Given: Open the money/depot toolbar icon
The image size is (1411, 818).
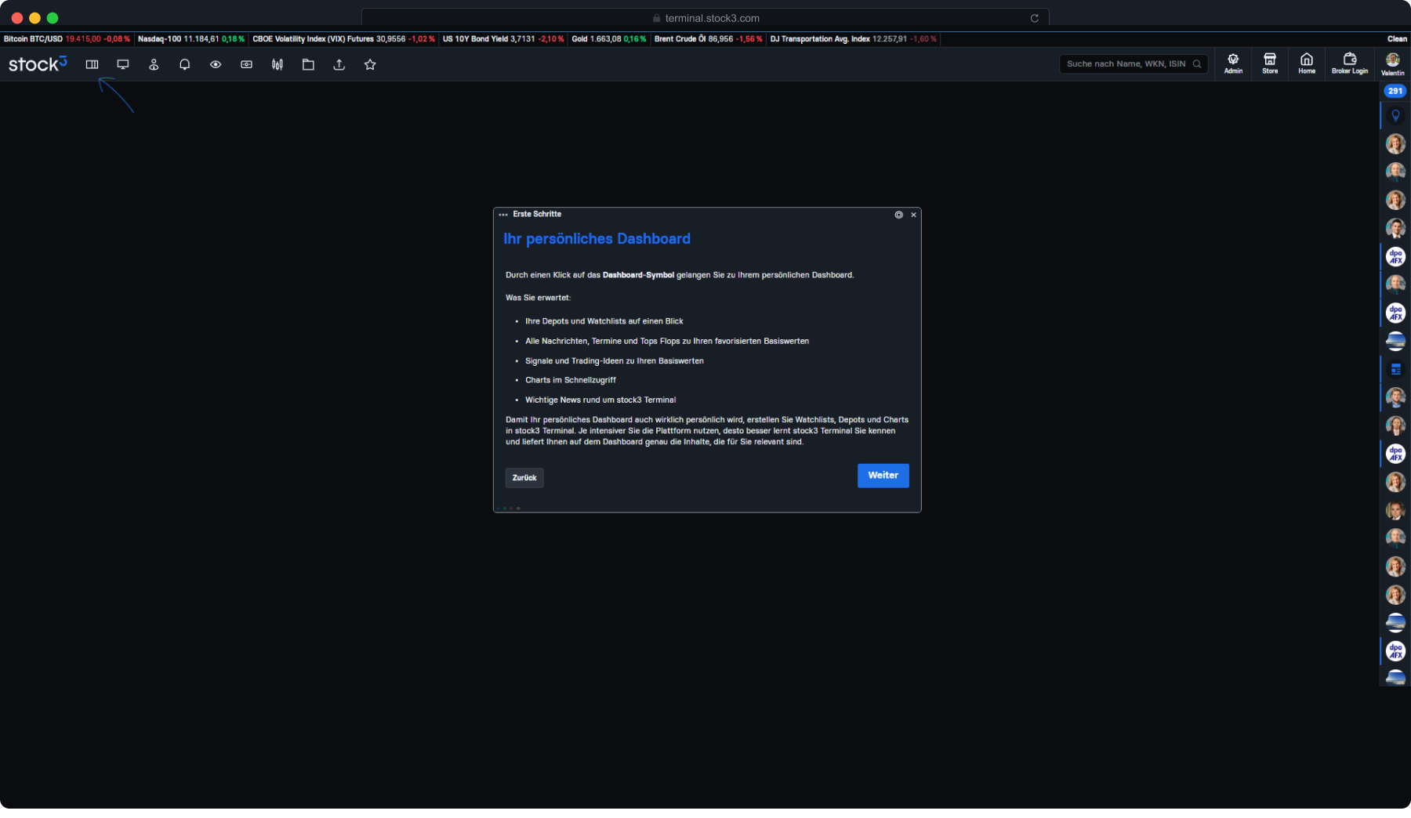Looking at the screenshot, I should [x=246, y=64].
